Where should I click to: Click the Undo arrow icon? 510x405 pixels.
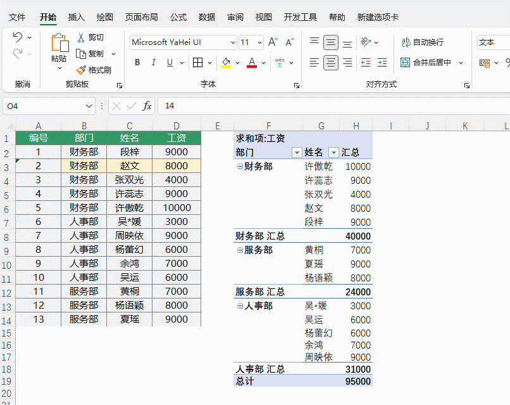point(17,37)
